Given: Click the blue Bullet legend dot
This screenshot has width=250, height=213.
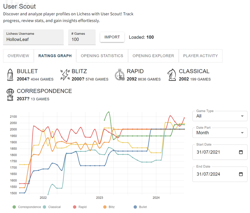Looking at the screenshot, I should point(135,207).
